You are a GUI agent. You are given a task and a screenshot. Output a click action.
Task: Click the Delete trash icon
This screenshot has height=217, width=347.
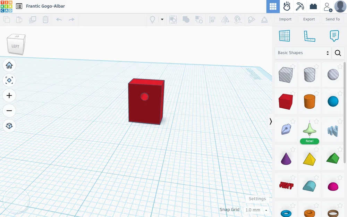click(45, 19)
